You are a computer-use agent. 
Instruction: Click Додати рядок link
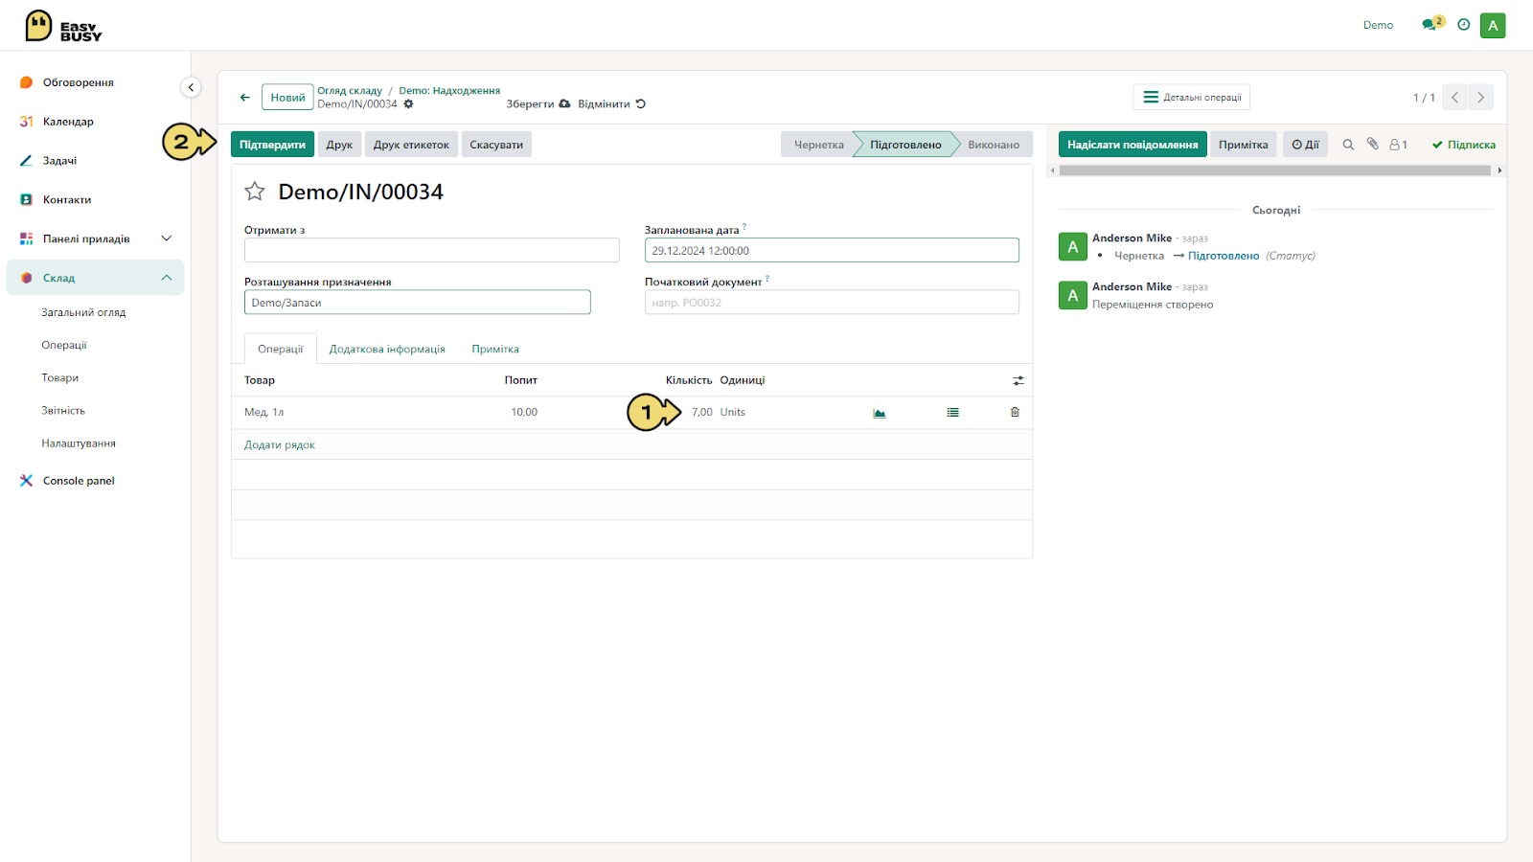click(x=280, y=445)
